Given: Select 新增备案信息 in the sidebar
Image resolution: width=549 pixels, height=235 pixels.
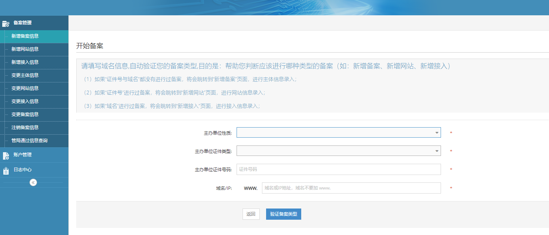Looking at the screenshot, I should tap(34, 36).
